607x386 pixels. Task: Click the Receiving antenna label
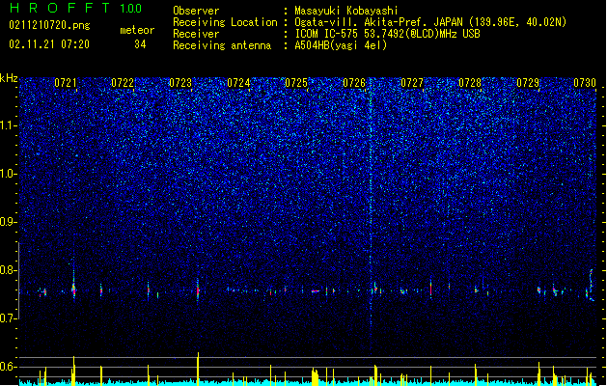click(222, 45)
